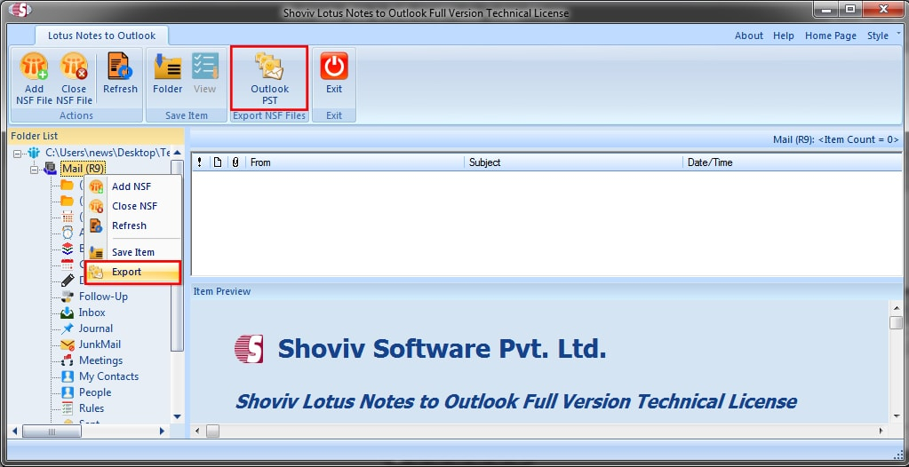Click the Mail (R9) database icon

tap(51, 168)
